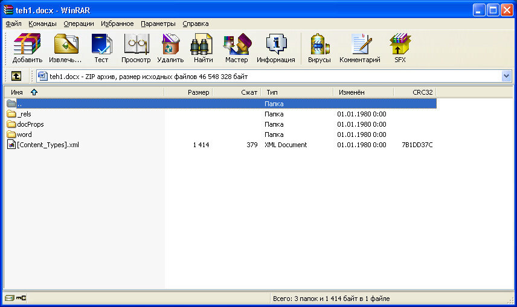Screen dimensions: 517x307
Task: Sort by the CRC32 column header
Action: (x=415, y=92)
